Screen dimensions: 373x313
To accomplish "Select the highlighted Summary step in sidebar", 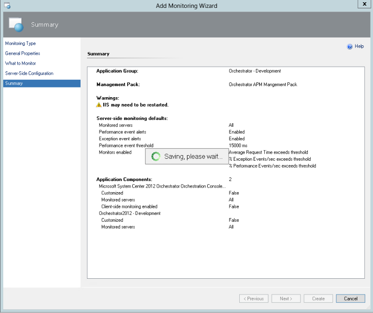I will tap(14, 84).
